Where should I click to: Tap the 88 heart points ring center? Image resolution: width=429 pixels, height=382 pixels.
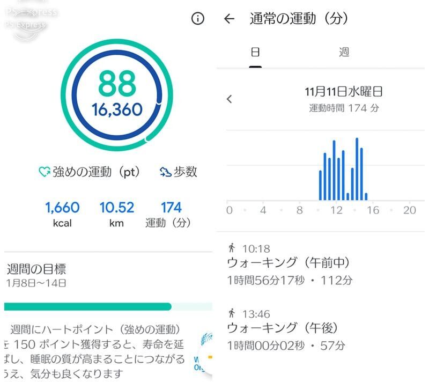tap(117, 94)
